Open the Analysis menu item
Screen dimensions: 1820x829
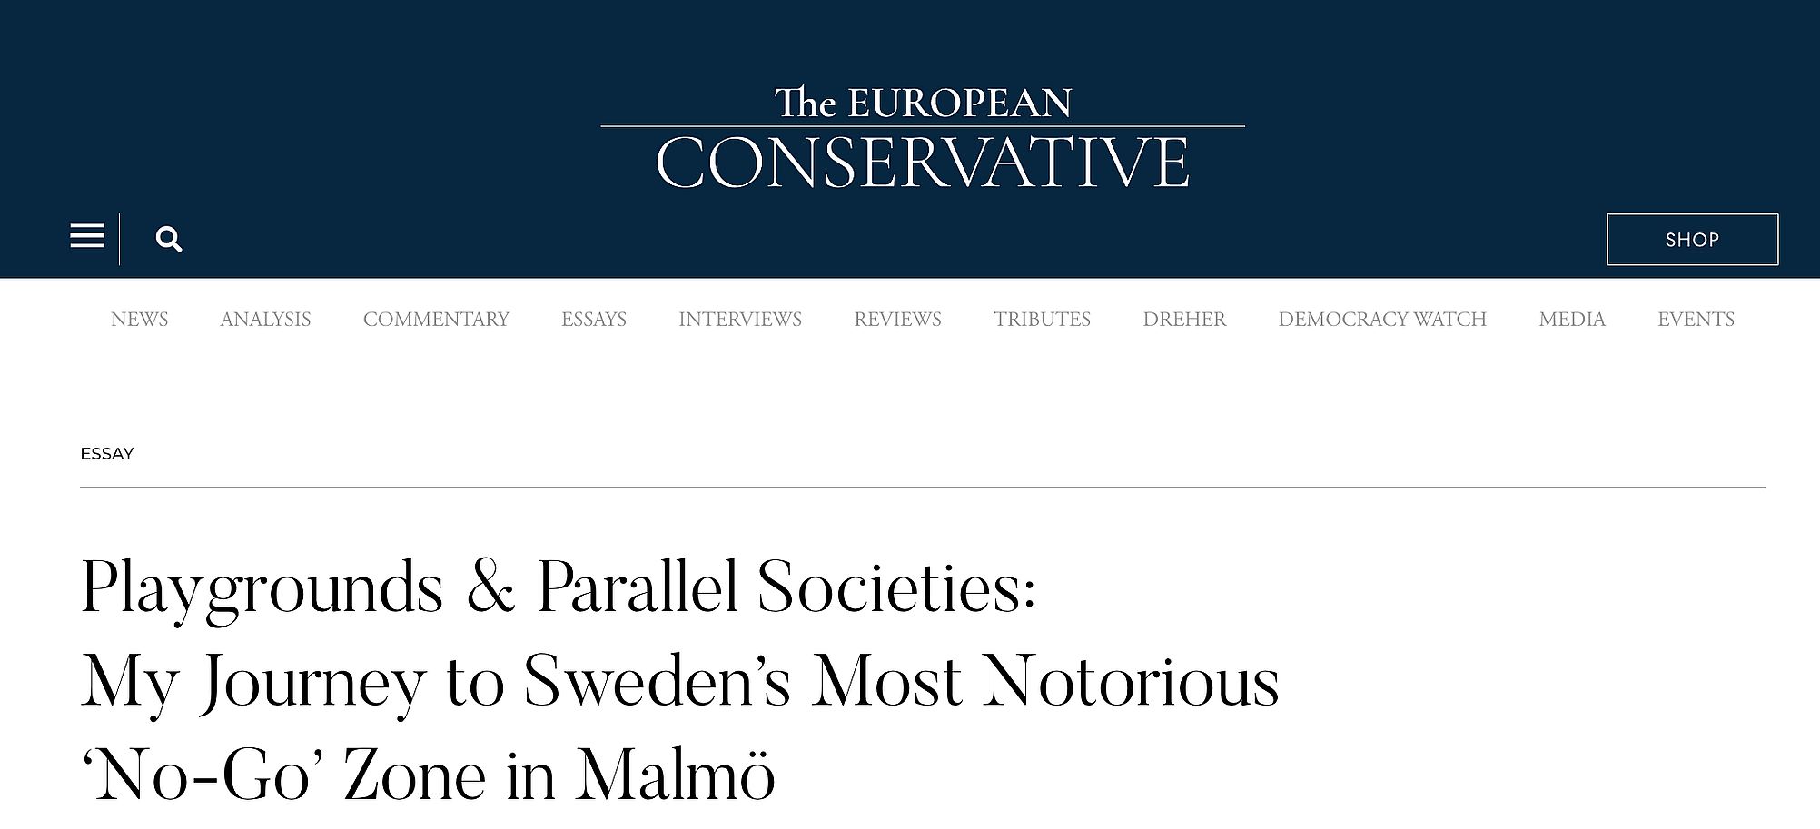point(265,320)
